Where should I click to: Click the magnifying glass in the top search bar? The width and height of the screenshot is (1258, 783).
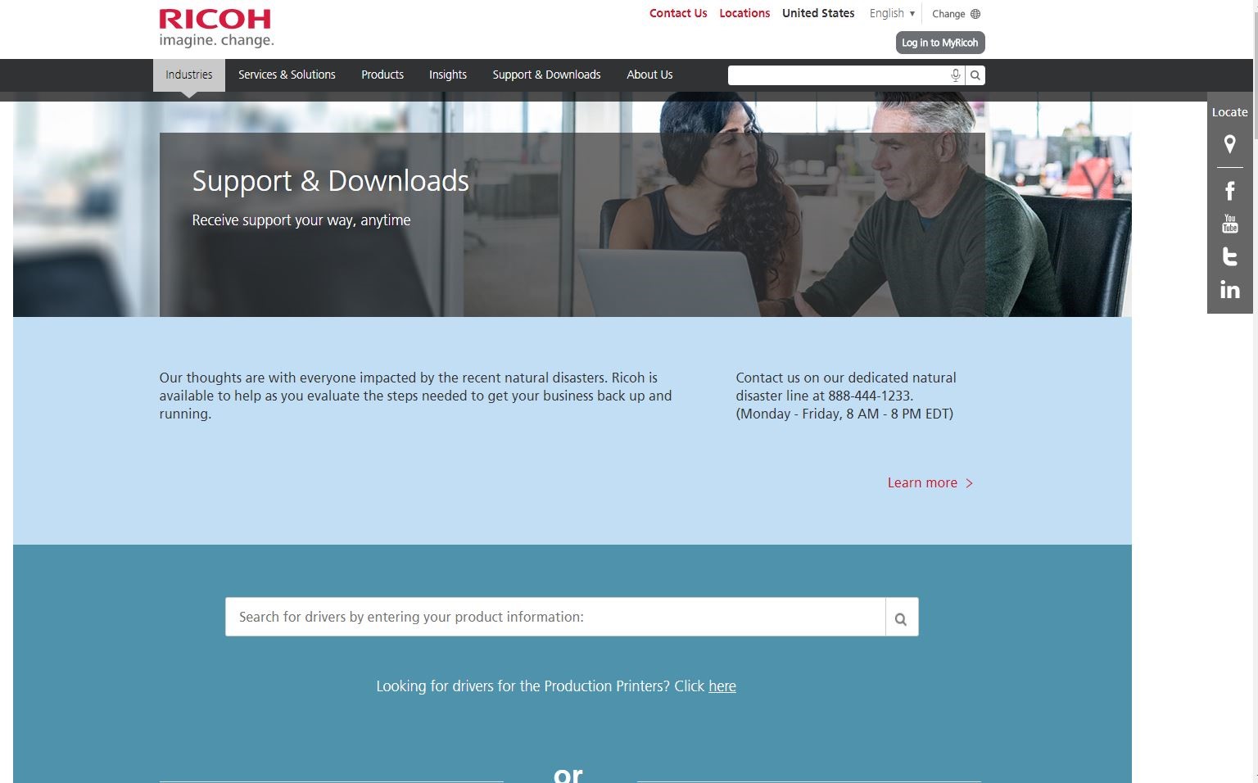pyautogui.click(x=975, y=75)
